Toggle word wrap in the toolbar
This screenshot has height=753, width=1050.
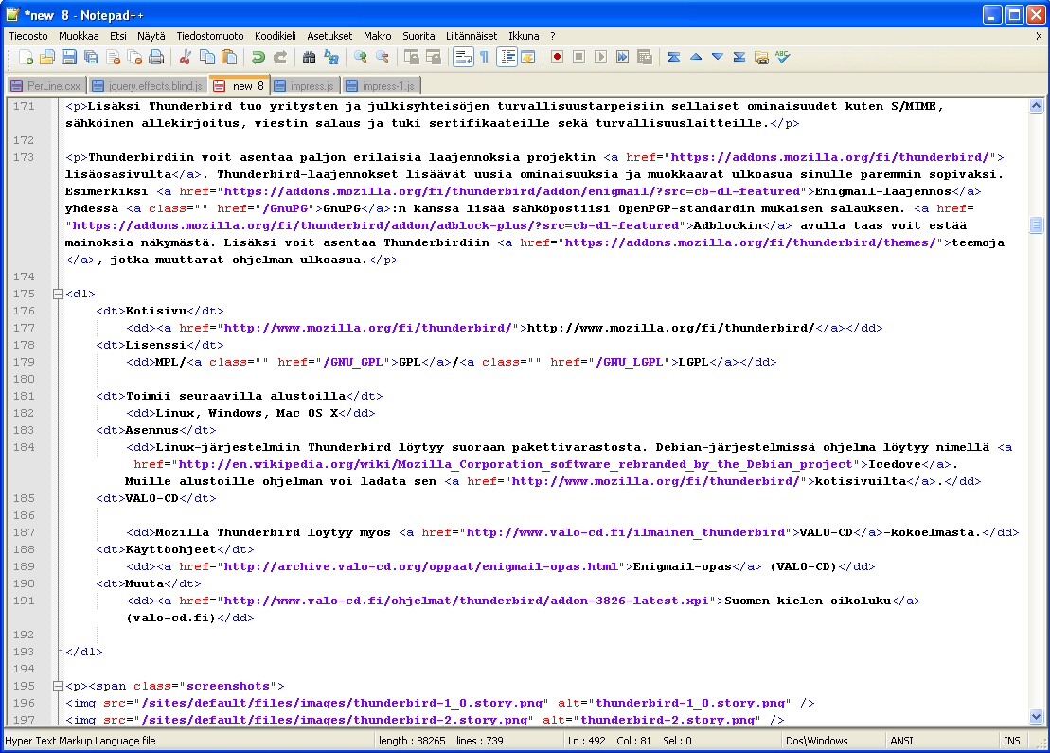[x=463, y=58]
